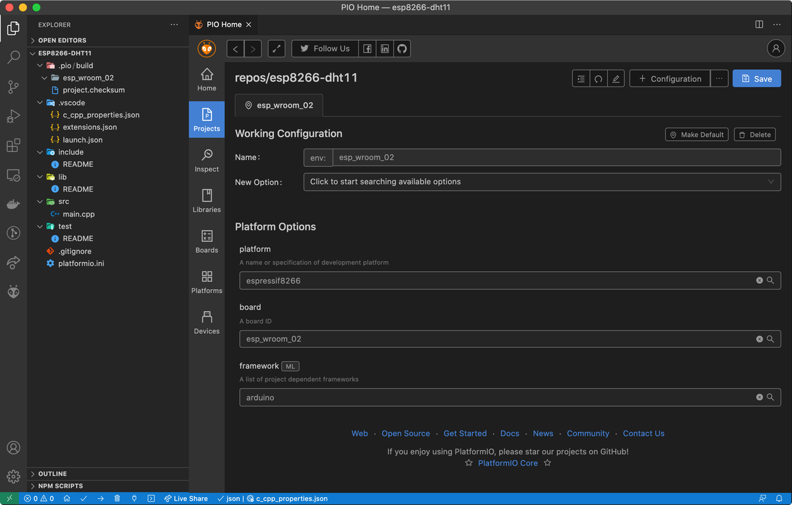Viewport: 792px width, 505px height.
Task: Go to PIO Home in sidebar
Action: coord(207,80)
